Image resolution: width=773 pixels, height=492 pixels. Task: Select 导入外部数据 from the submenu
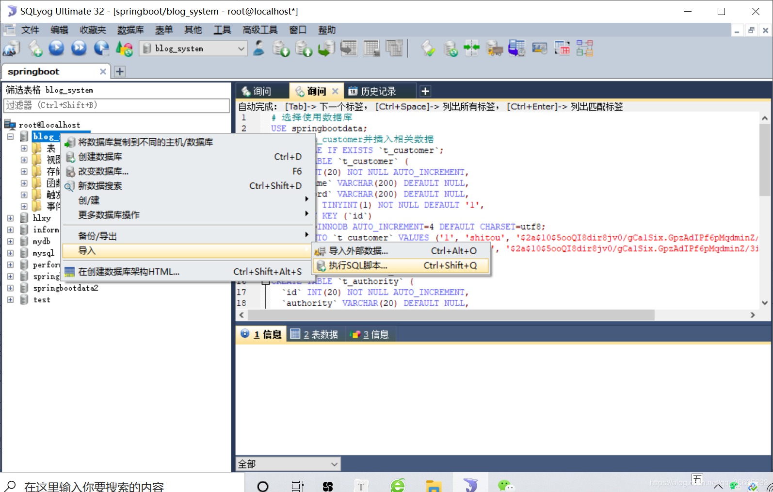401,251
